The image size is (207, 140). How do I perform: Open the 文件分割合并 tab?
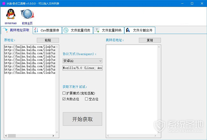[x=140, y=30]
